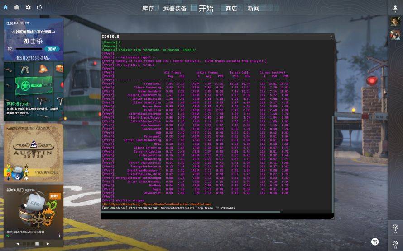The image size is (403, 251).
Task: Open the 库存 inventory tab
Action: point(148,8)
